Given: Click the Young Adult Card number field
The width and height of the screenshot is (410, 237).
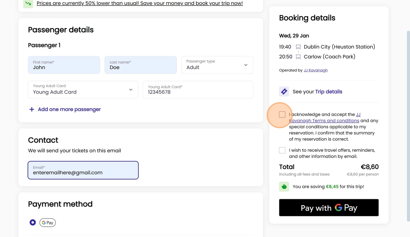Looking at the screenshot, I should tap(198, 90).
